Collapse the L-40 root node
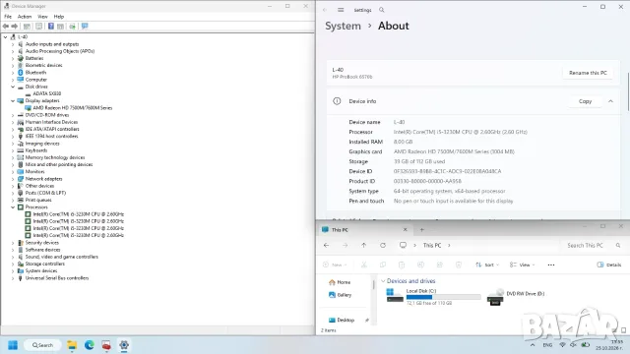The image size is (630, 354). click(5, 37)
